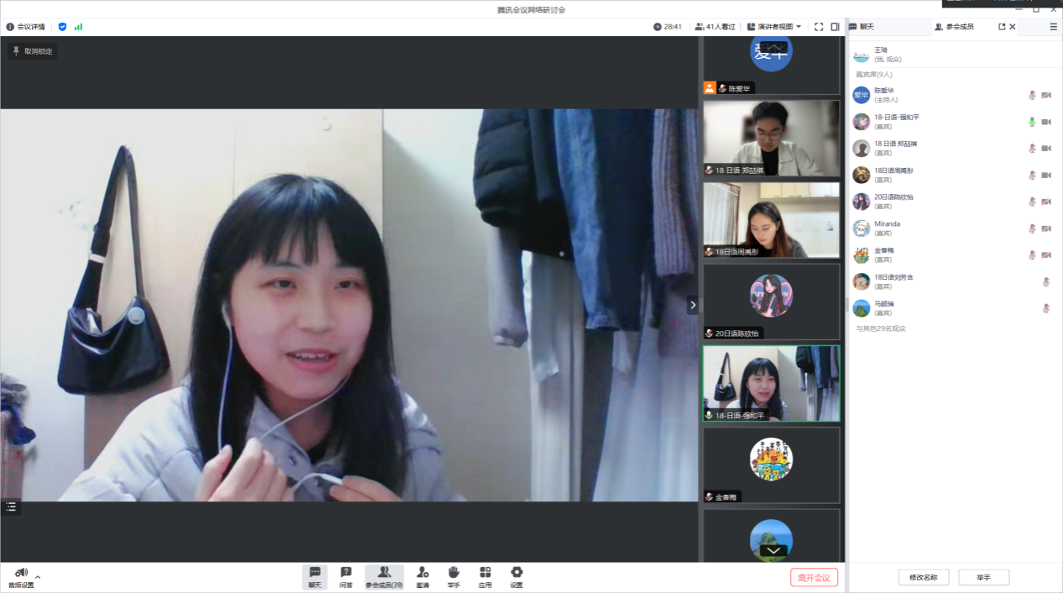The image size is (1063, 593).
Task: Expand audio settings options arrow
Action: pyautogui.click(x=38, y=577)
